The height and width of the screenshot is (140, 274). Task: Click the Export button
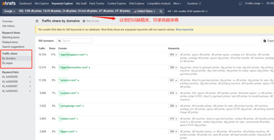tap(268, 41)
